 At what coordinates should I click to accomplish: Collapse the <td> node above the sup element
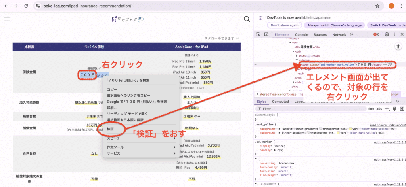point(293,51)
